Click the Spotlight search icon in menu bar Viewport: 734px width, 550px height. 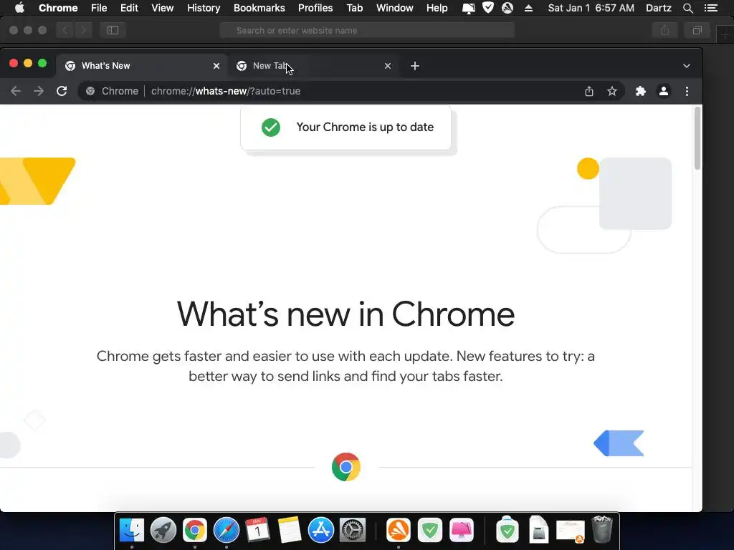pyautogui.click(x=687, y=8)
